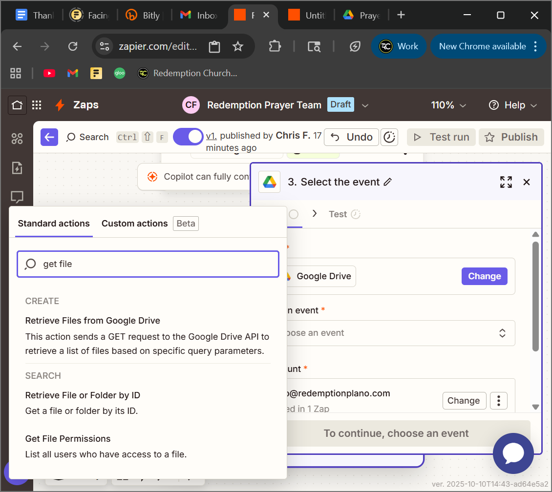Click the purple Change app button
Viewport: 552px width, 492px height.
click(x=484, y=276)
